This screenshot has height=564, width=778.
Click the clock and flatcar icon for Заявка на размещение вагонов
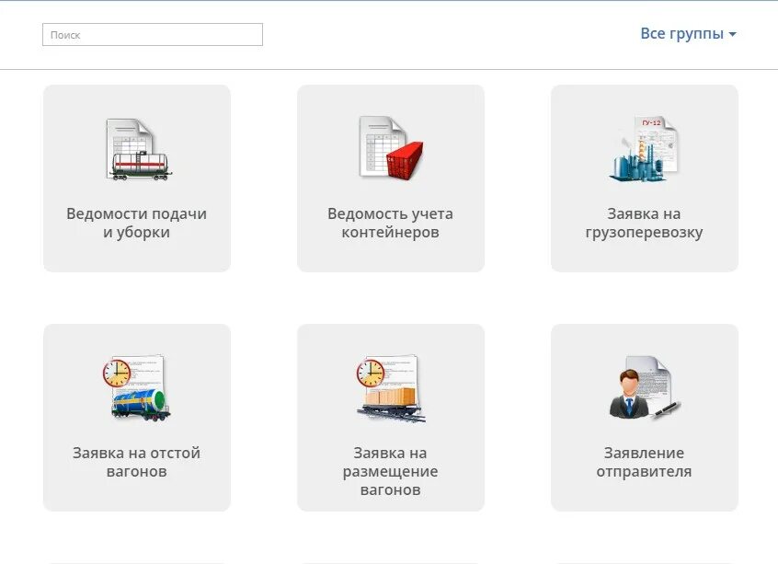(391, 387)
